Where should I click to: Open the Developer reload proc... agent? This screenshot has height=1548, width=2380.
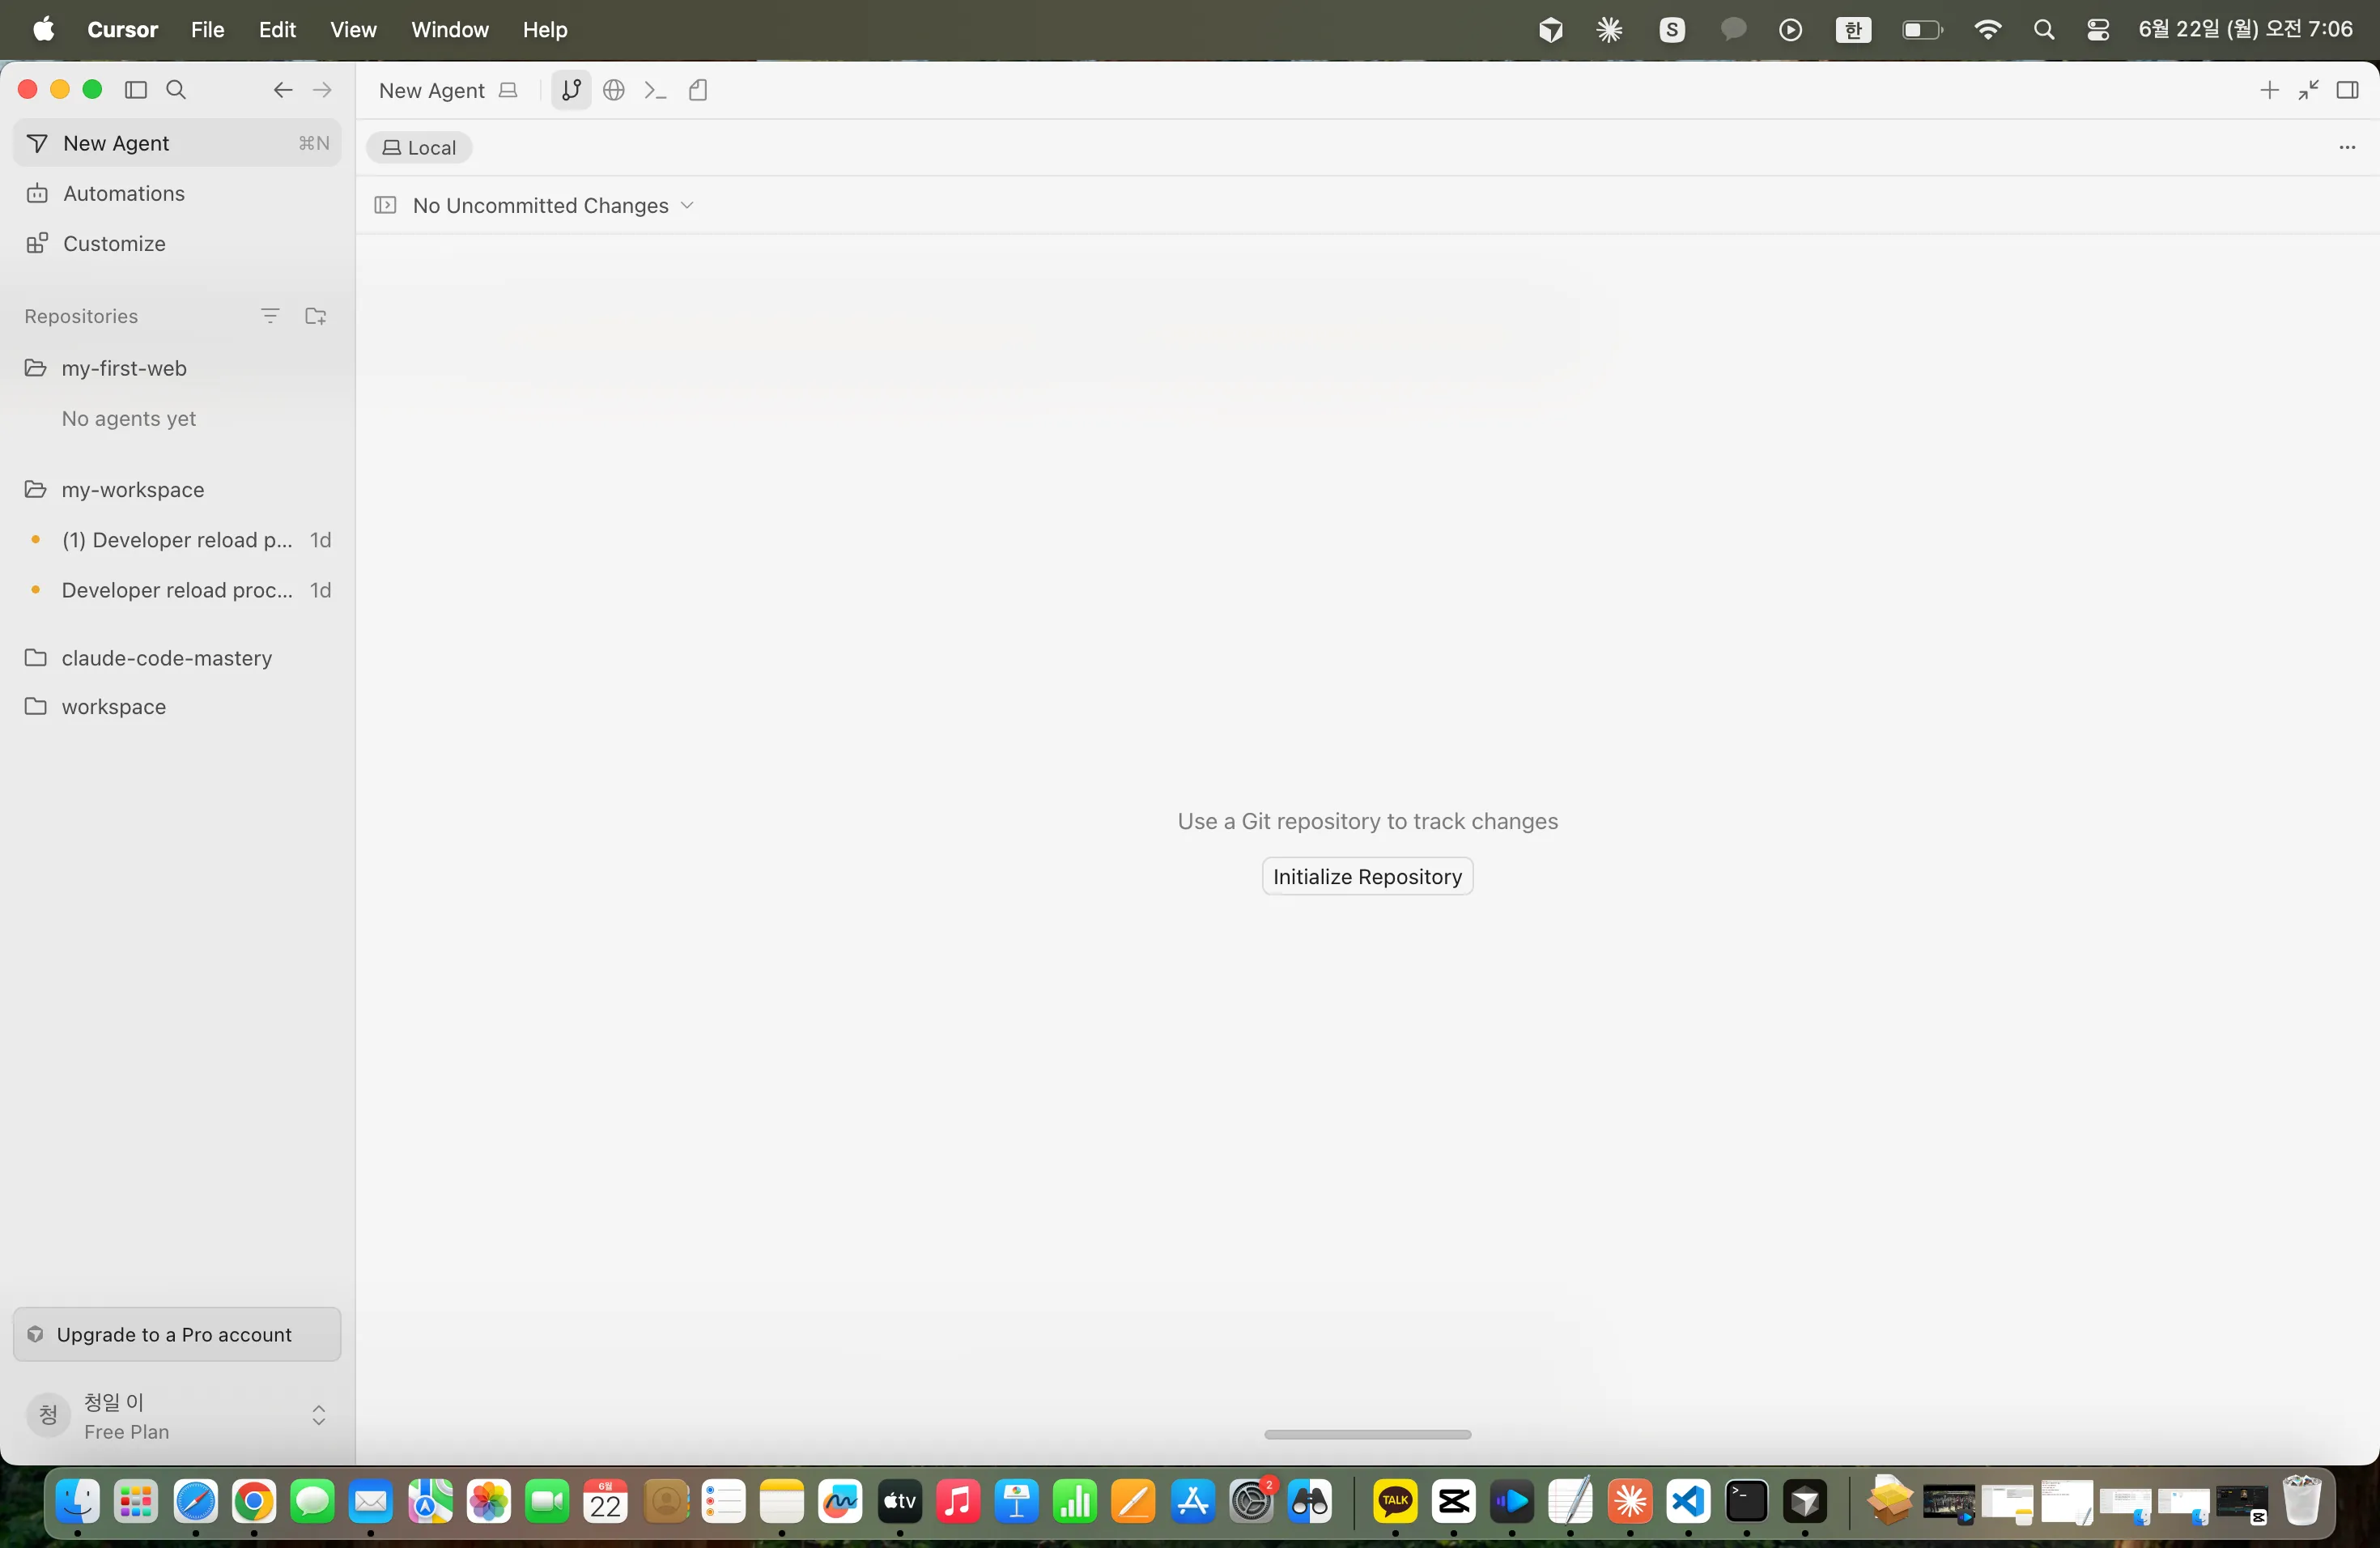coord(177,590)
